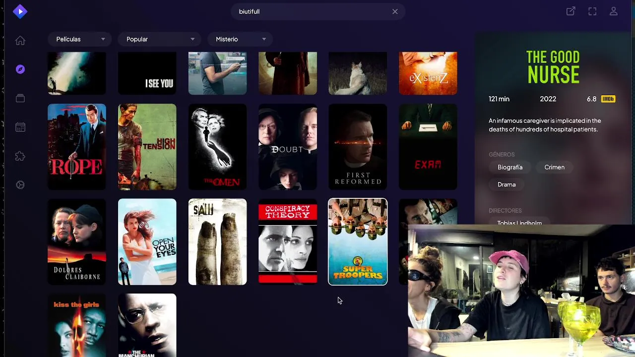The height and width of the screenshot is (357, 635).
Task: Open the Kiss the Girls poster
Action: (77, 325)
